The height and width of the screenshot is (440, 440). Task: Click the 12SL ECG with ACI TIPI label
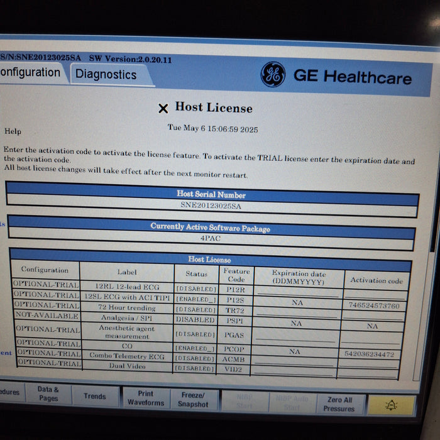coord(127,297)
